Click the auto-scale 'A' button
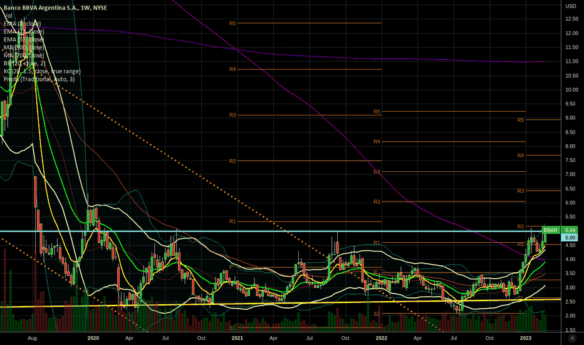The height and width of the screenshot is (345, 584). pyautogui.click(x=572, y=338)
